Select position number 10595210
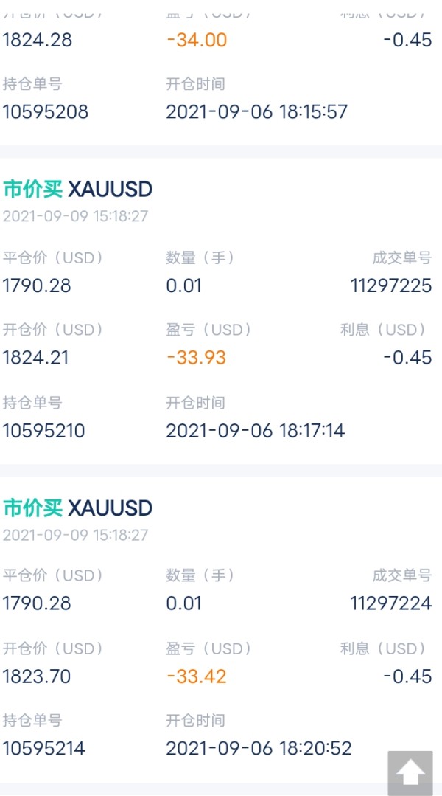This screenshot has width=442, height=796. point(44,430)
